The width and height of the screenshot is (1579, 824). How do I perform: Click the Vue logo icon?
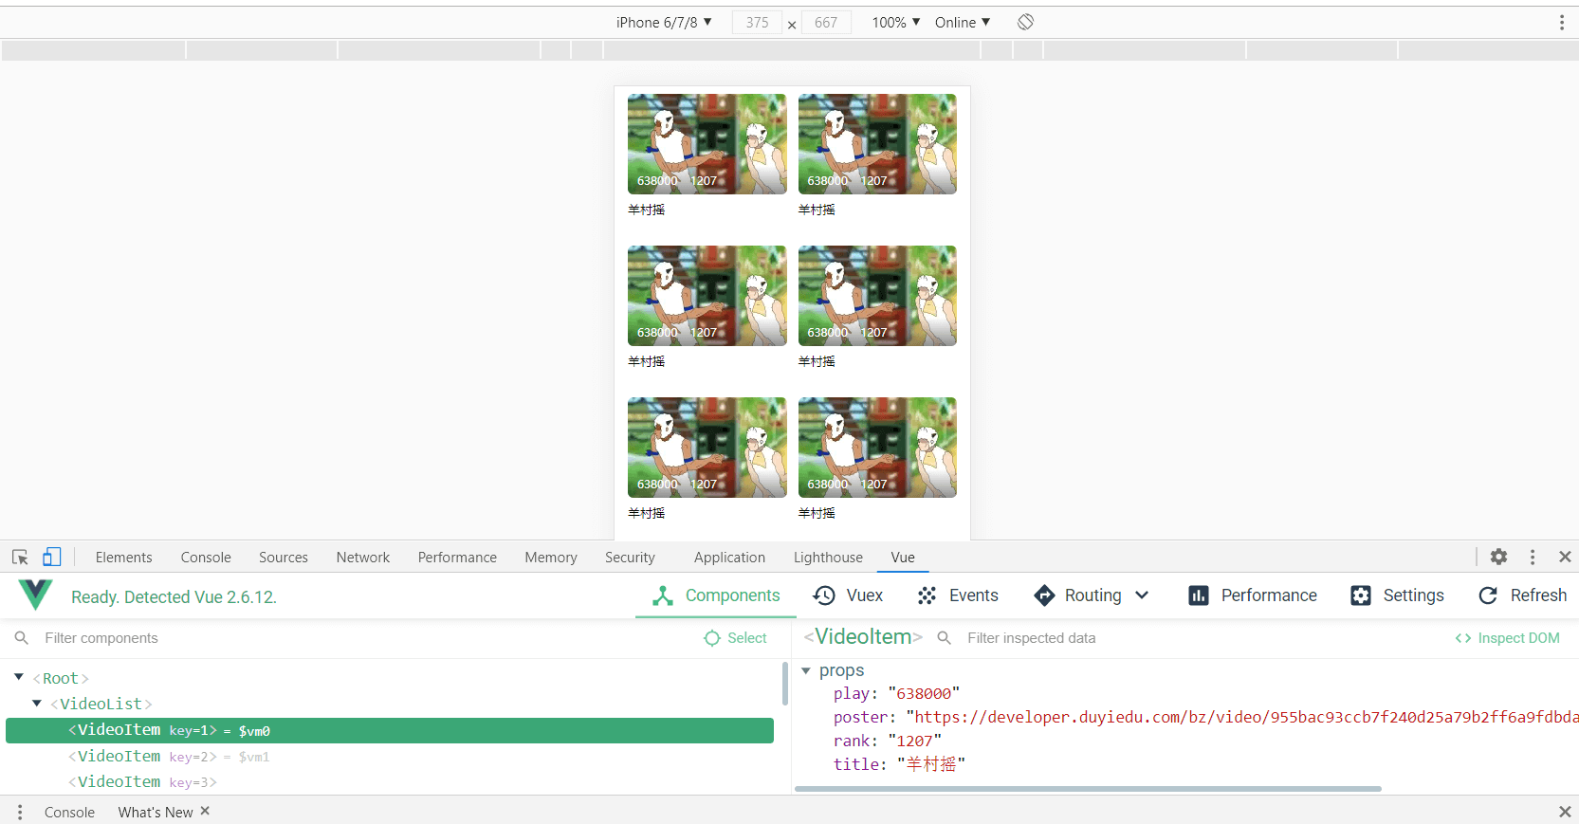pyautogui.click(x=35, y=595)
